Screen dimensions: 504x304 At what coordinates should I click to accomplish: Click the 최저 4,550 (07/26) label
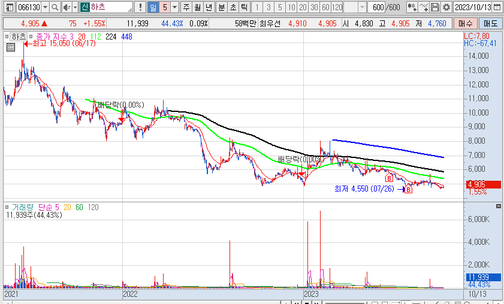click(x=364, y=189)
